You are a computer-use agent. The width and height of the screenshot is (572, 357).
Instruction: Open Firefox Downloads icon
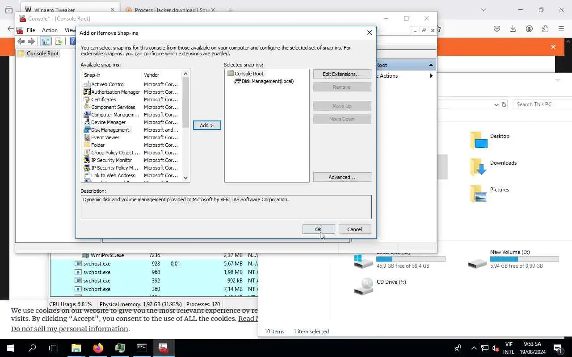[x=513, y=29]
